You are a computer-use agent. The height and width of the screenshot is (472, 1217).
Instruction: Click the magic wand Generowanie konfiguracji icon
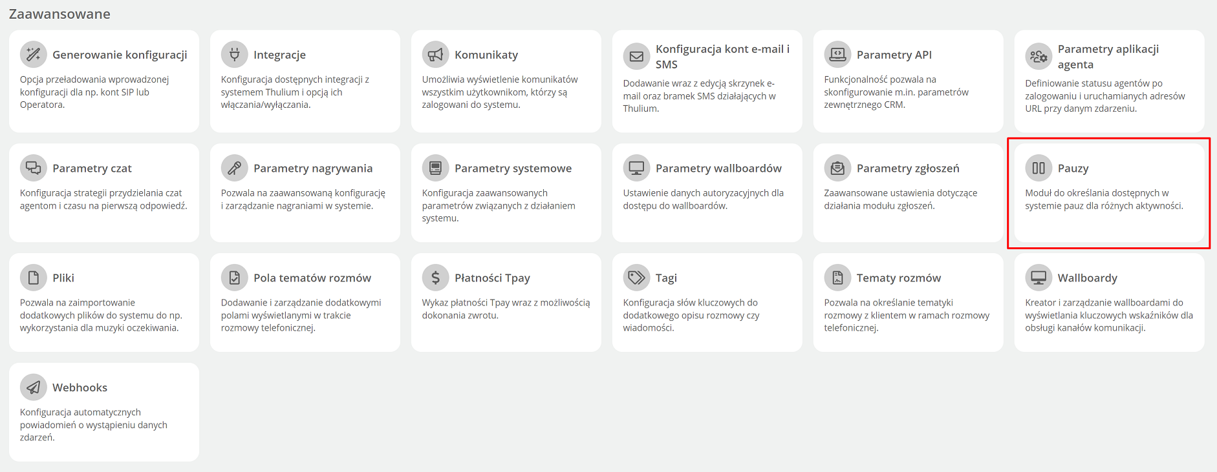(34, 54)
